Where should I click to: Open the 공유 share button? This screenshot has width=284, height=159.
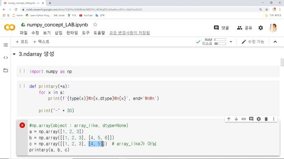[245, 28]
